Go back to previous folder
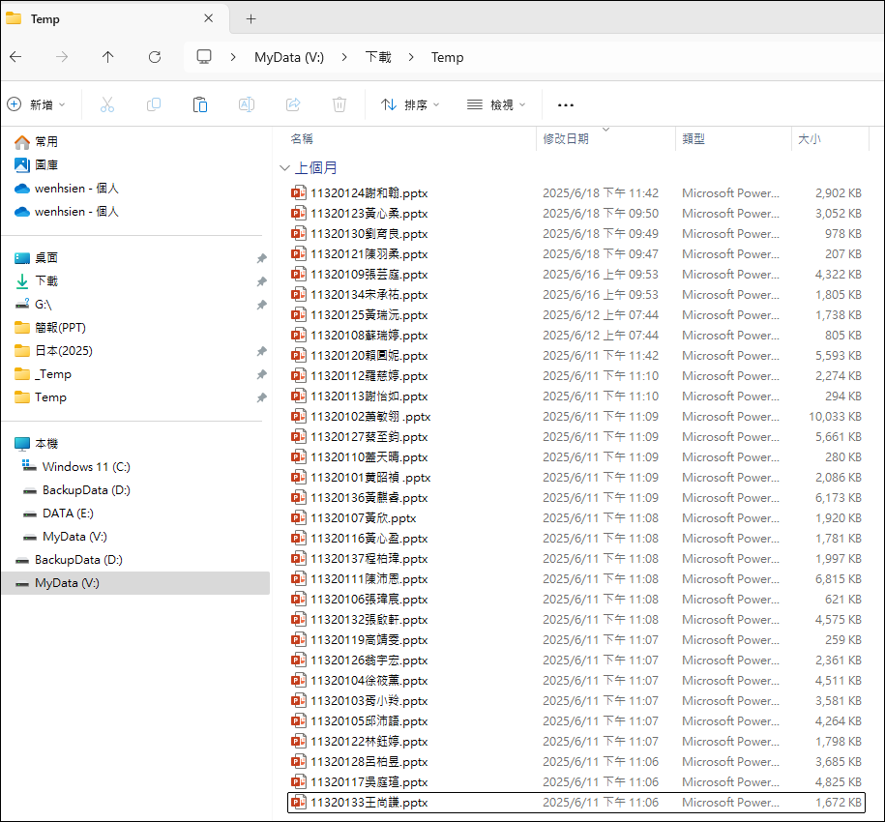Image resolution: width=885 pixels, height=822 pixels. pyautogui.click(x=15, y=57)
